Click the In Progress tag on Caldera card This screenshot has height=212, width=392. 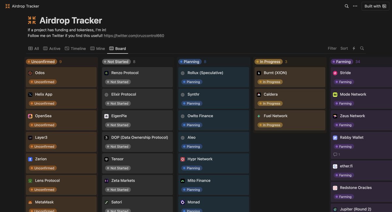(x=270, y=103)
